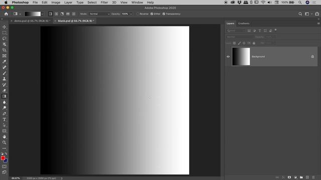Viewport: 321px width, 180px height.
Task: Select the Path Selection tool
Action: (x=5, y=125)
